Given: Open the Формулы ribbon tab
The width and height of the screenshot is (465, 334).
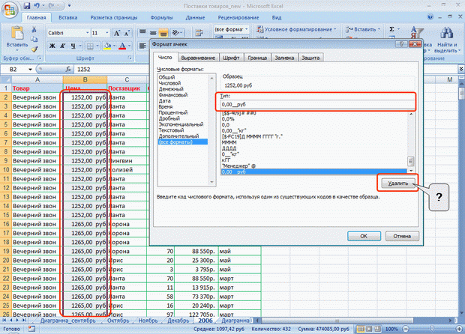Looking at the screenshot, I should pos(161,16).
